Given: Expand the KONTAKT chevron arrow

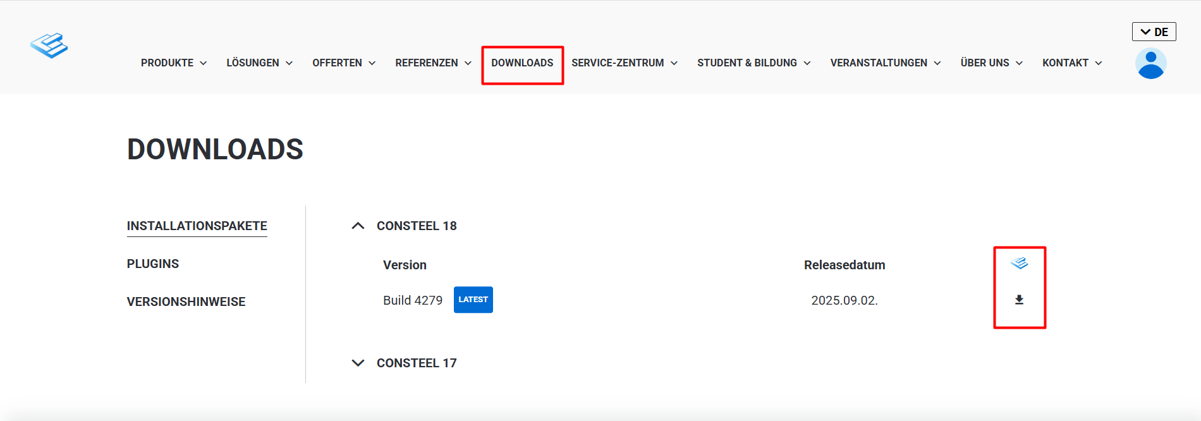Looking at the screenshot, I should pyautogui.click(x=1099, y=63).
